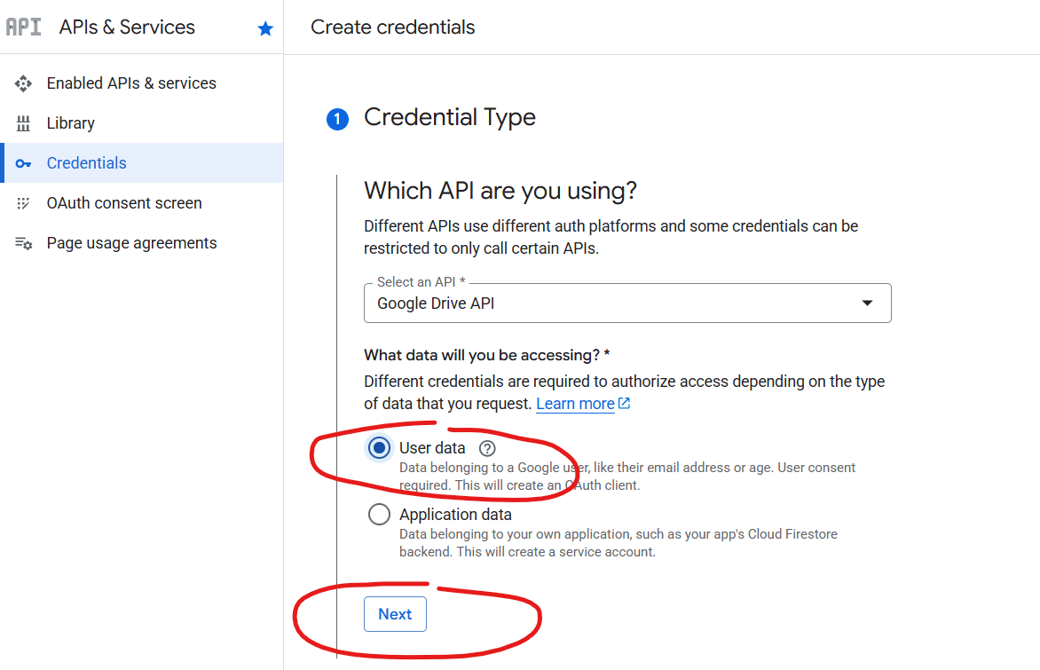Click the external link icon after Learn more
This screenshot has width=1040, height=670.
click(625, 404)
